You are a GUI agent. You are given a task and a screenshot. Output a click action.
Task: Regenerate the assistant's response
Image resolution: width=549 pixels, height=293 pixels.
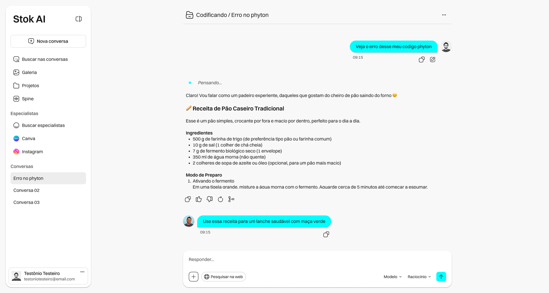pyautogui.click(x=220, y=199)
